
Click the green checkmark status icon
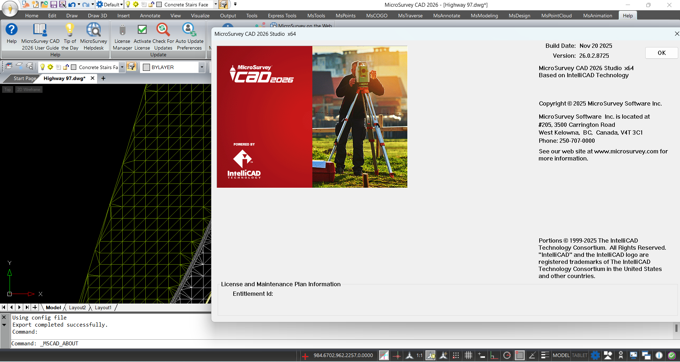pos(671,355)
